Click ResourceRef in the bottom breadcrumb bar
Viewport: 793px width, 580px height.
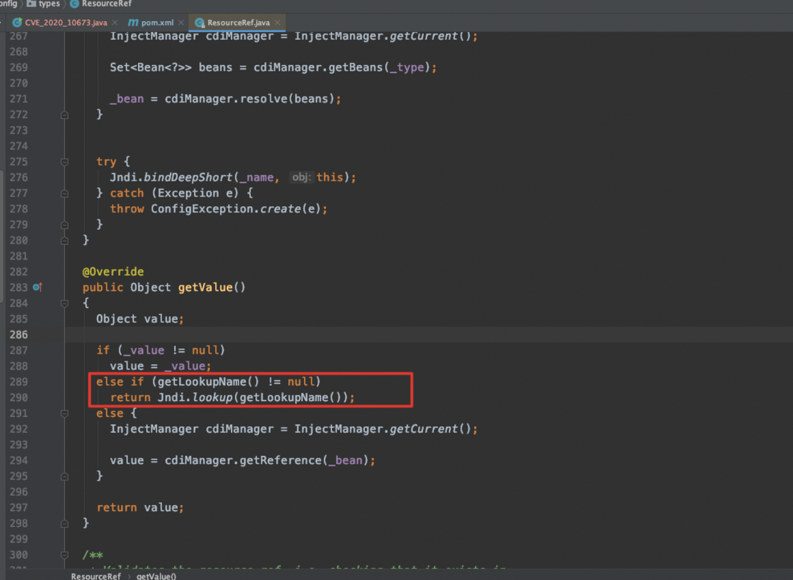pos(96,576)
